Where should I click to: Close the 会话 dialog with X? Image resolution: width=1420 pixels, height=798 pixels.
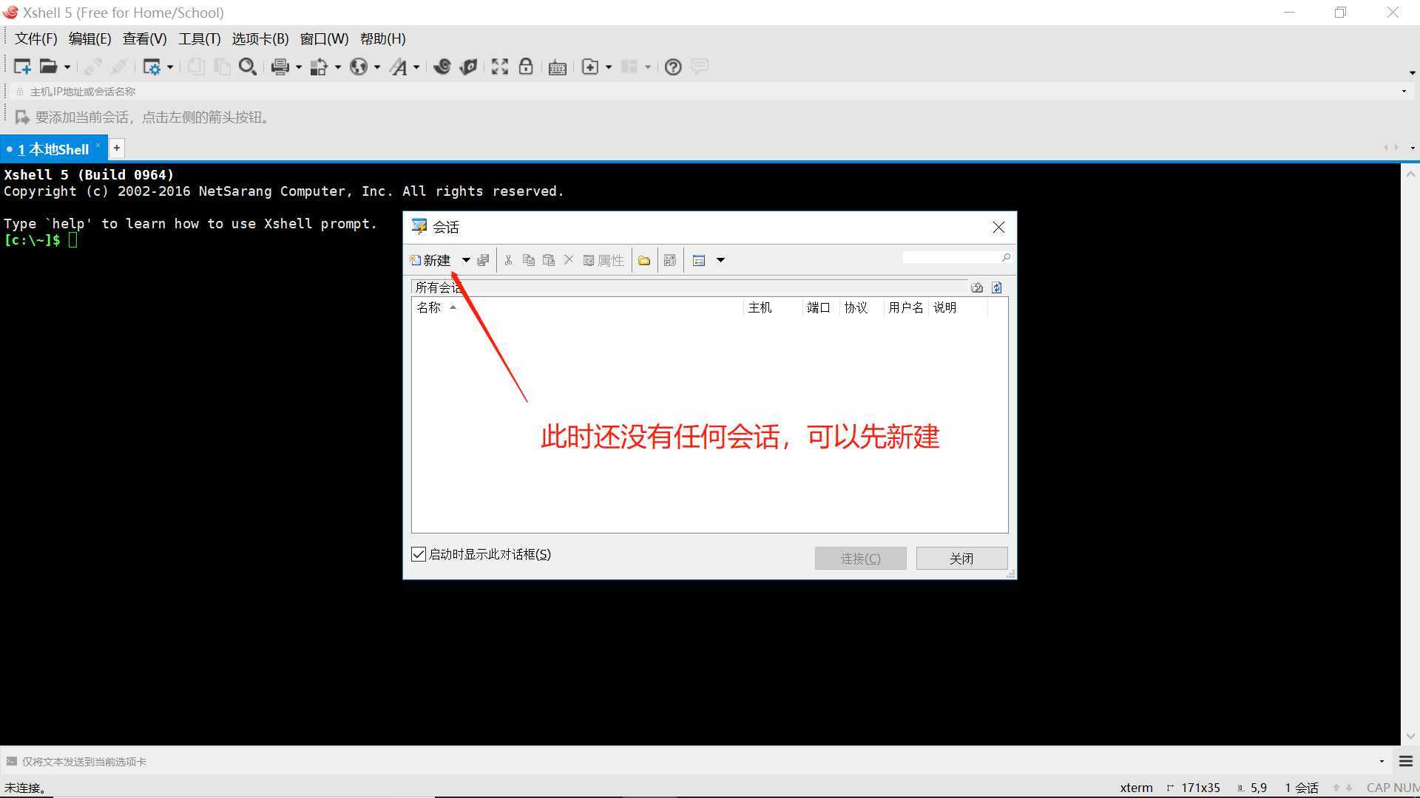point(998,228)
